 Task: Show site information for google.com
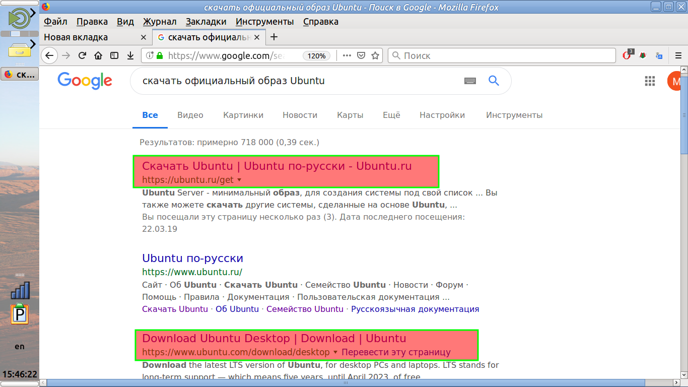tap(150, 55)
